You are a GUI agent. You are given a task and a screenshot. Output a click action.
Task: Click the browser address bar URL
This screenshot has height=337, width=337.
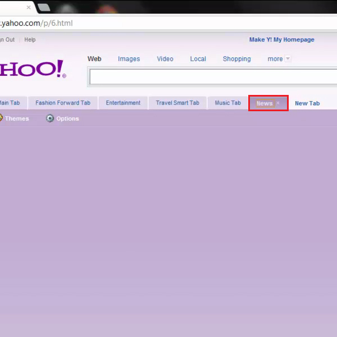(x=37, y=23)
